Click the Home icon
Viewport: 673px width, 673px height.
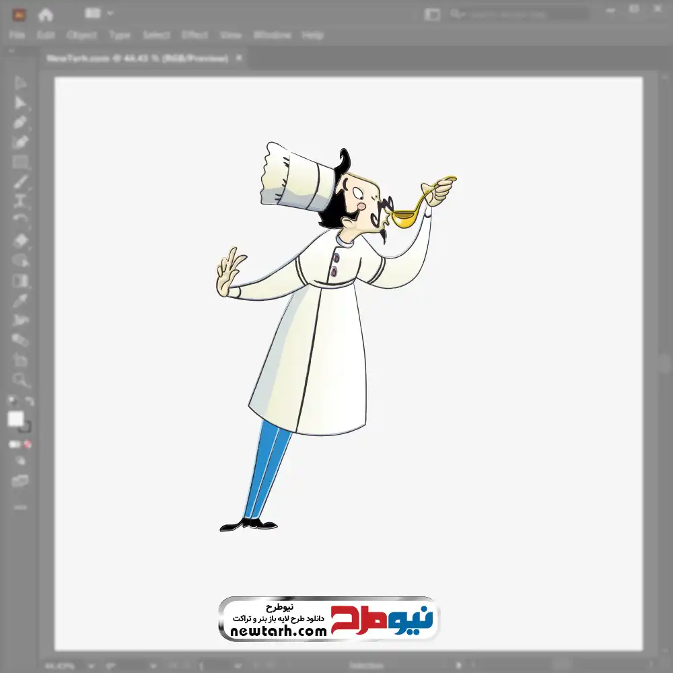(x=46, y=13)
